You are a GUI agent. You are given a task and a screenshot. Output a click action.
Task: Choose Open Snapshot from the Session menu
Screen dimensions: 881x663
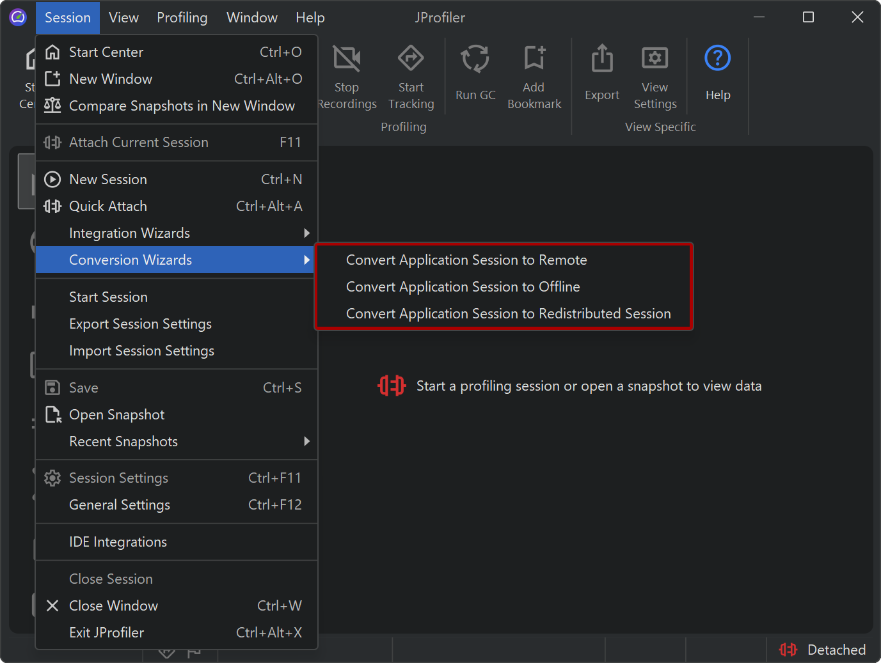point(116,415)
